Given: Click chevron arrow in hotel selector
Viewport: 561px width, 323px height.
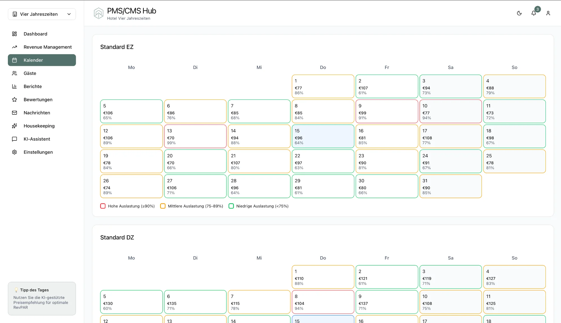Looking at the screenshot, I should (x=69, y=14).
